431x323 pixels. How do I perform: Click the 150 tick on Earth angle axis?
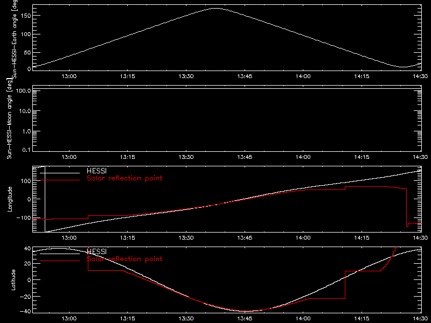click(25, 16)
